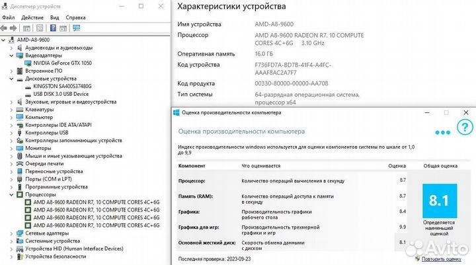
Task: Expand Звуковые, игровые и видеоустройства node
Action: 11,102
